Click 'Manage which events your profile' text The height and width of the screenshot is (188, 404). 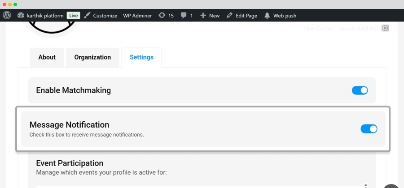(x=101, y=172)
